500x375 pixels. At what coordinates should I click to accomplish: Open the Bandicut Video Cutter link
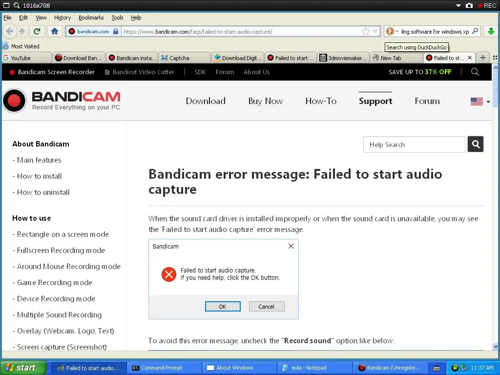pyautogui.click(x=140, y=72)
